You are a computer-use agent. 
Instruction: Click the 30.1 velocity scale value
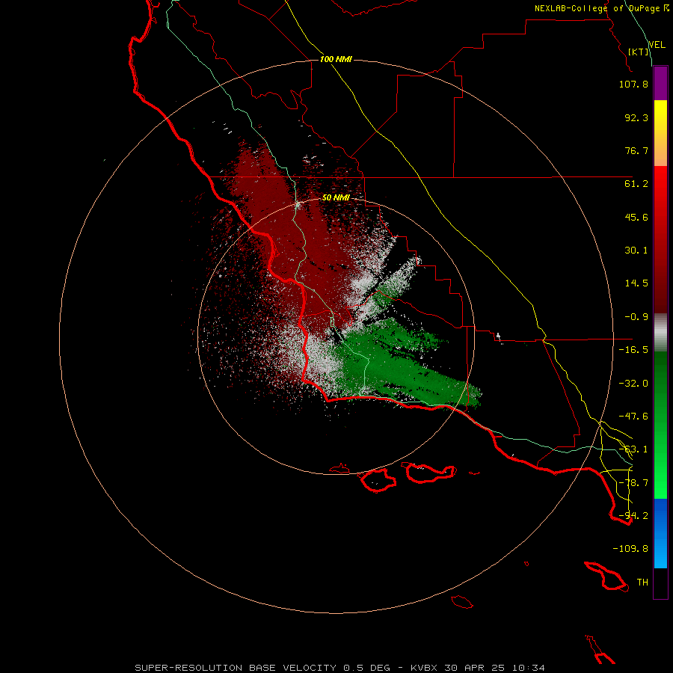click(x=636, y=251)
